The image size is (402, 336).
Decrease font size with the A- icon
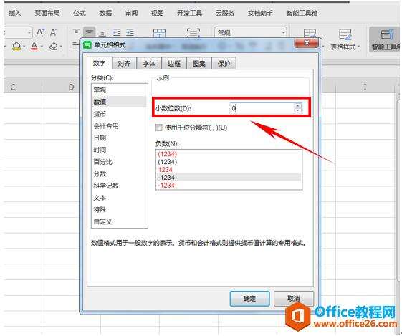pyautogui.click(x=53, y=32)
